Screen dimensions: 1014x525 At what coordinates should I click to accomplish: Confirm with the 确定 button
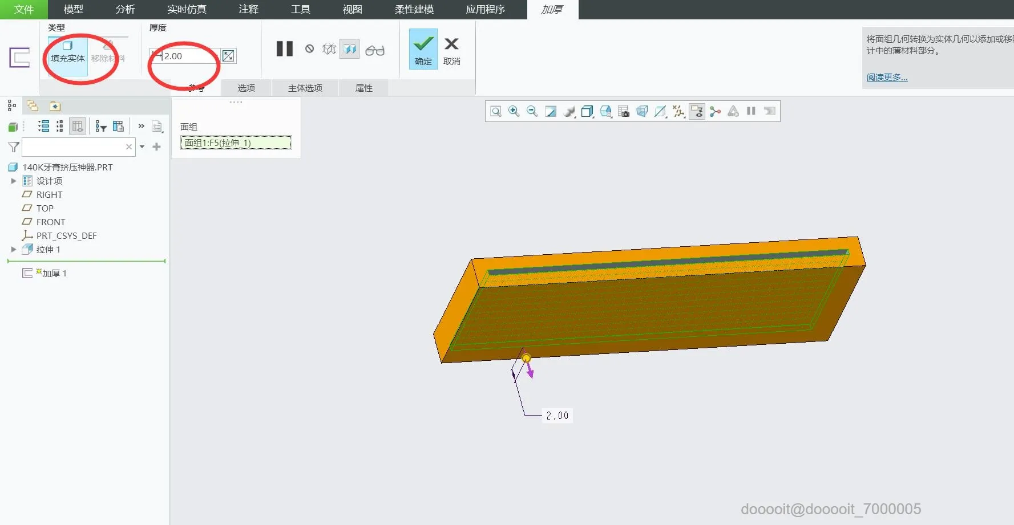tap(423, 50)
